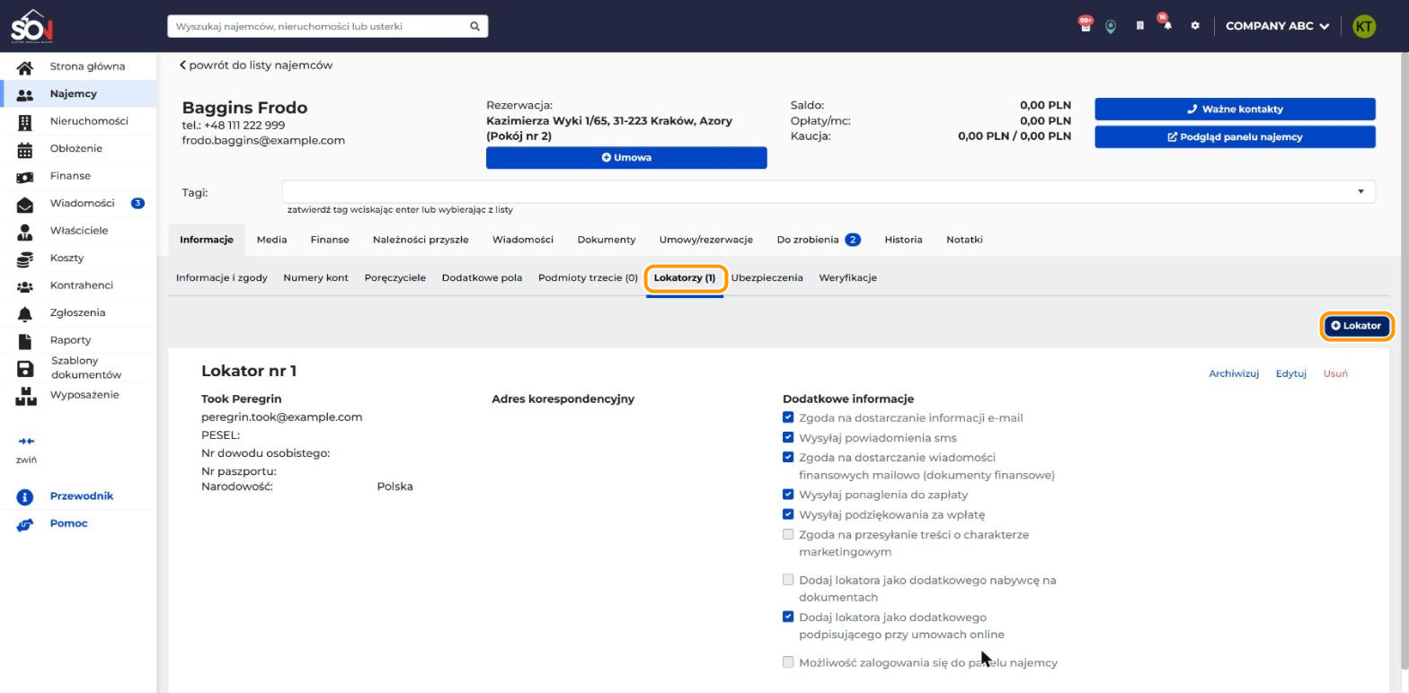
Task: Enable Możliwość zalogowania się do panelu najemcy
Action: click(788, 662)
